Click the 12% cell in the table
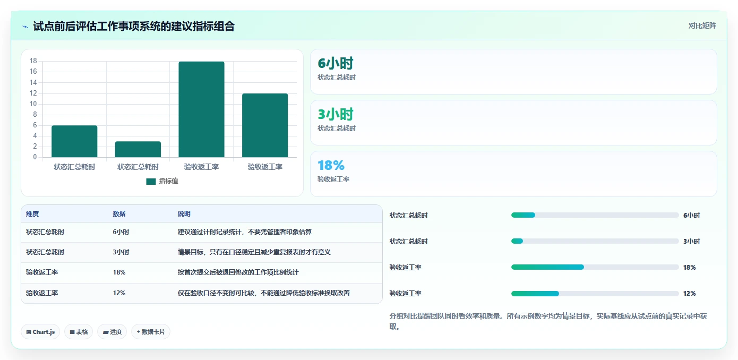Viewport: 738px width, 360px height. pyautogui.click(x=119, y=293)
